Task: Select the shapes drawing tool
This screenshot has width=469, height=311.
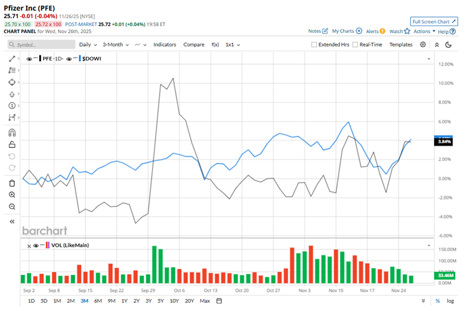Action: [12, 82]
